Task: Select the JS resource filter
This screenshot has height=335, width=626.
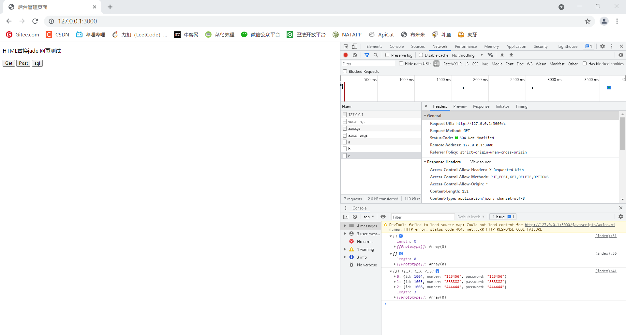Action: (467, 64)
